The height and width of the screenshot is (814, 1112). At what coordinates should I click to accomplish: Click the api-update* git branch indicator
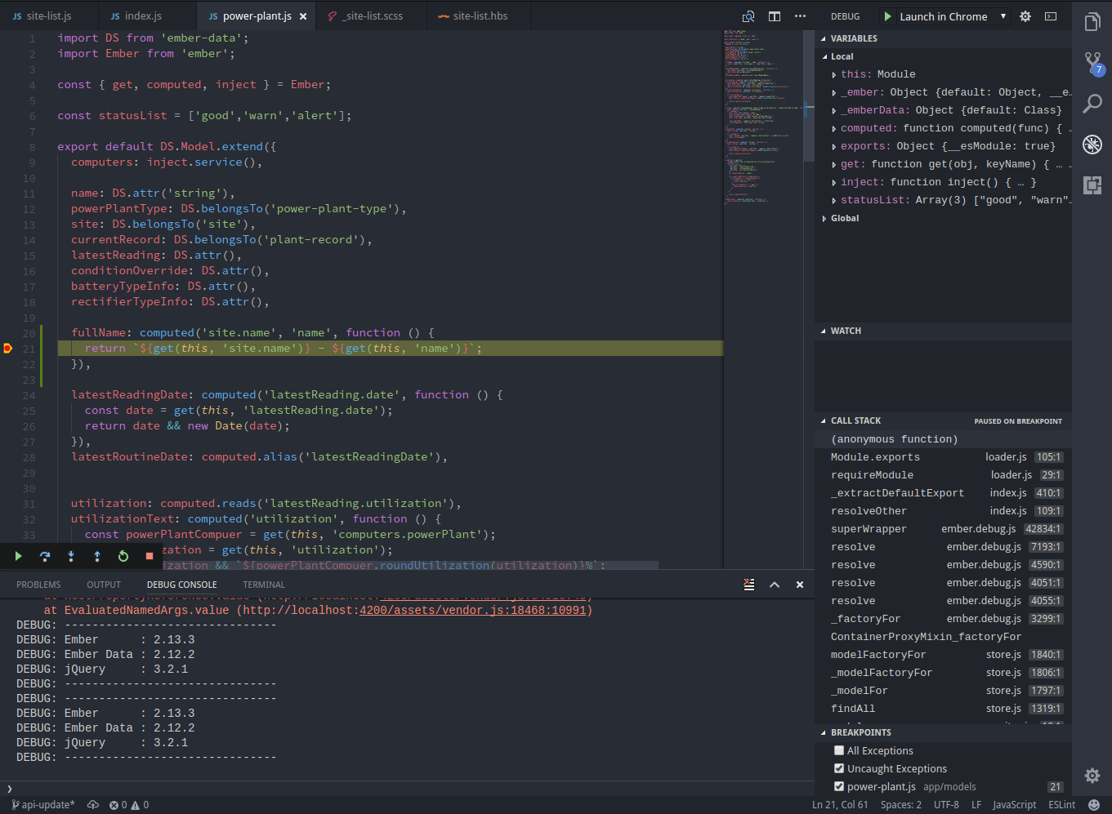click(x=43, y=805)
